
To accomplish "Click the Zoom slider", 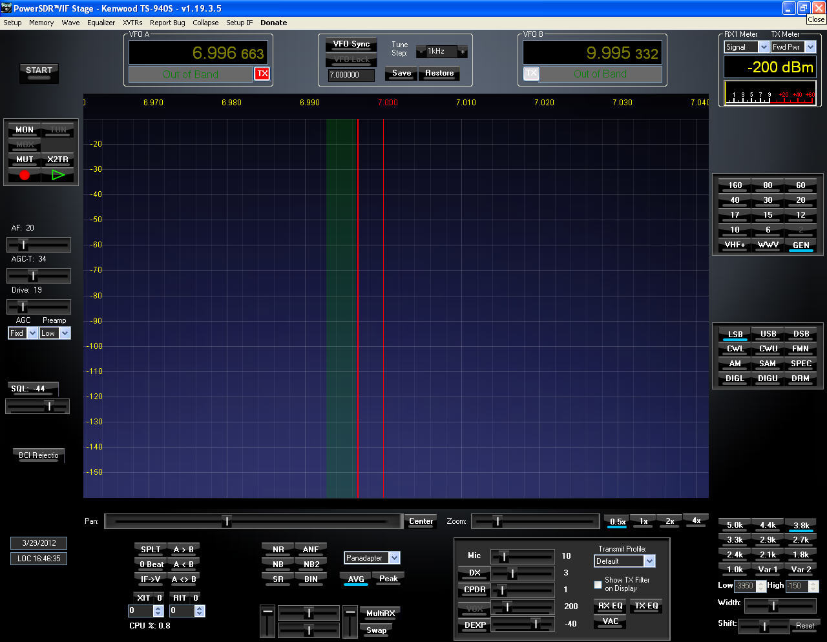I will click(536, 521).
